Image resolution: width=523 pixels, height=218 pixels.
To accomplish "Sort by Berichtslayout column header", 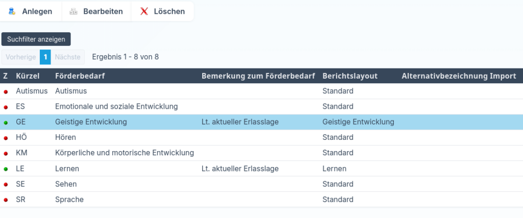I will [x=350, y=76].
